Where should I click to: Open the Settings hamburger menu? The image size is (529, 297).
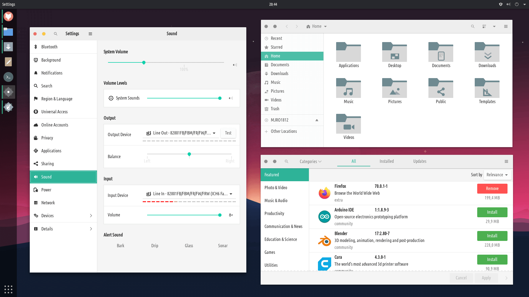click(x=90, y=34)
